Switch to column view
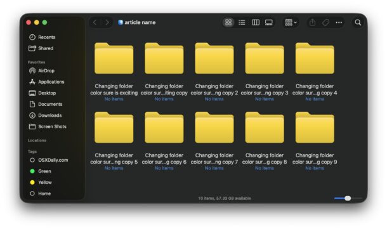387x229 pixels. click(256, 22)
